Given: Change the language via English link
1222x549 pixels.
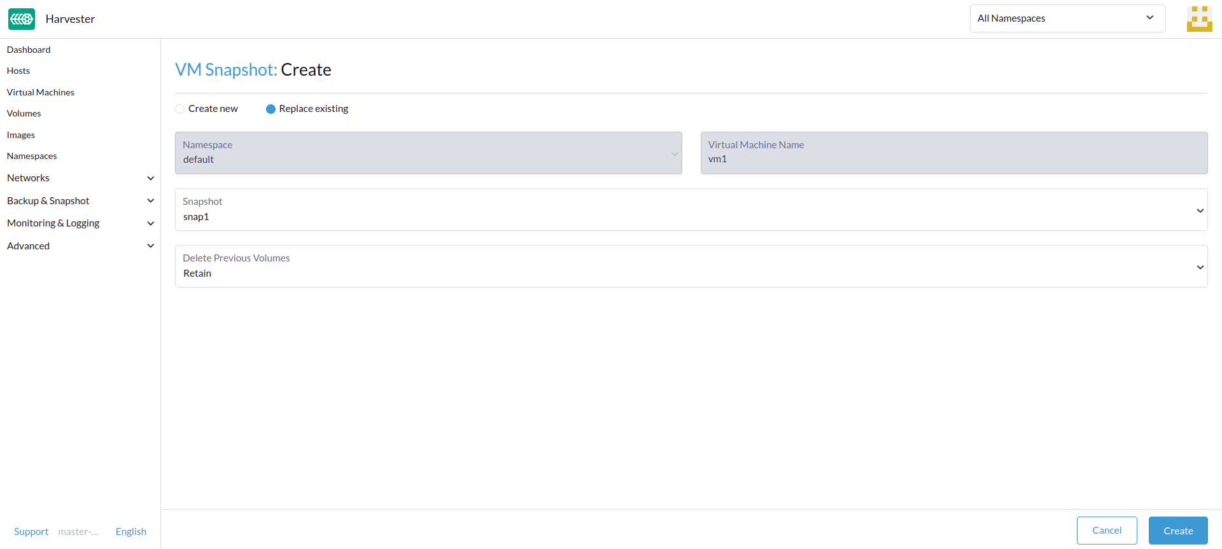Looking at the screenshot, I should tap(131, 532).
